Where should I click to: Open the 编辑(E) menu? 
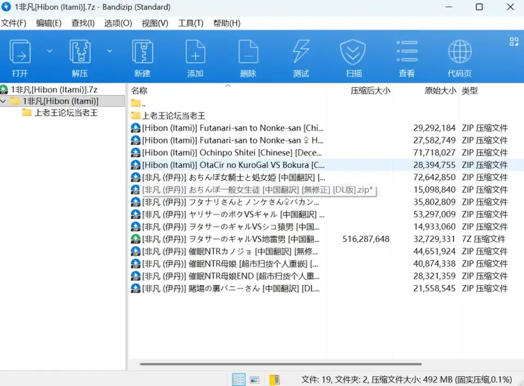(49, 23)
